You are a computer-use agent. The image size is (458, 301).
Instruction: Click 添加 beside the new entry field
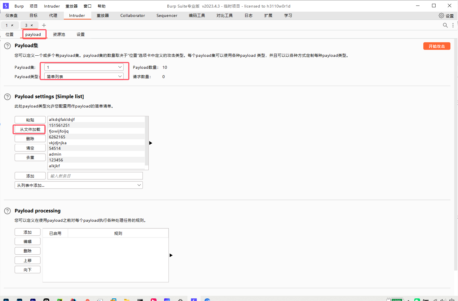pos(30,176)
